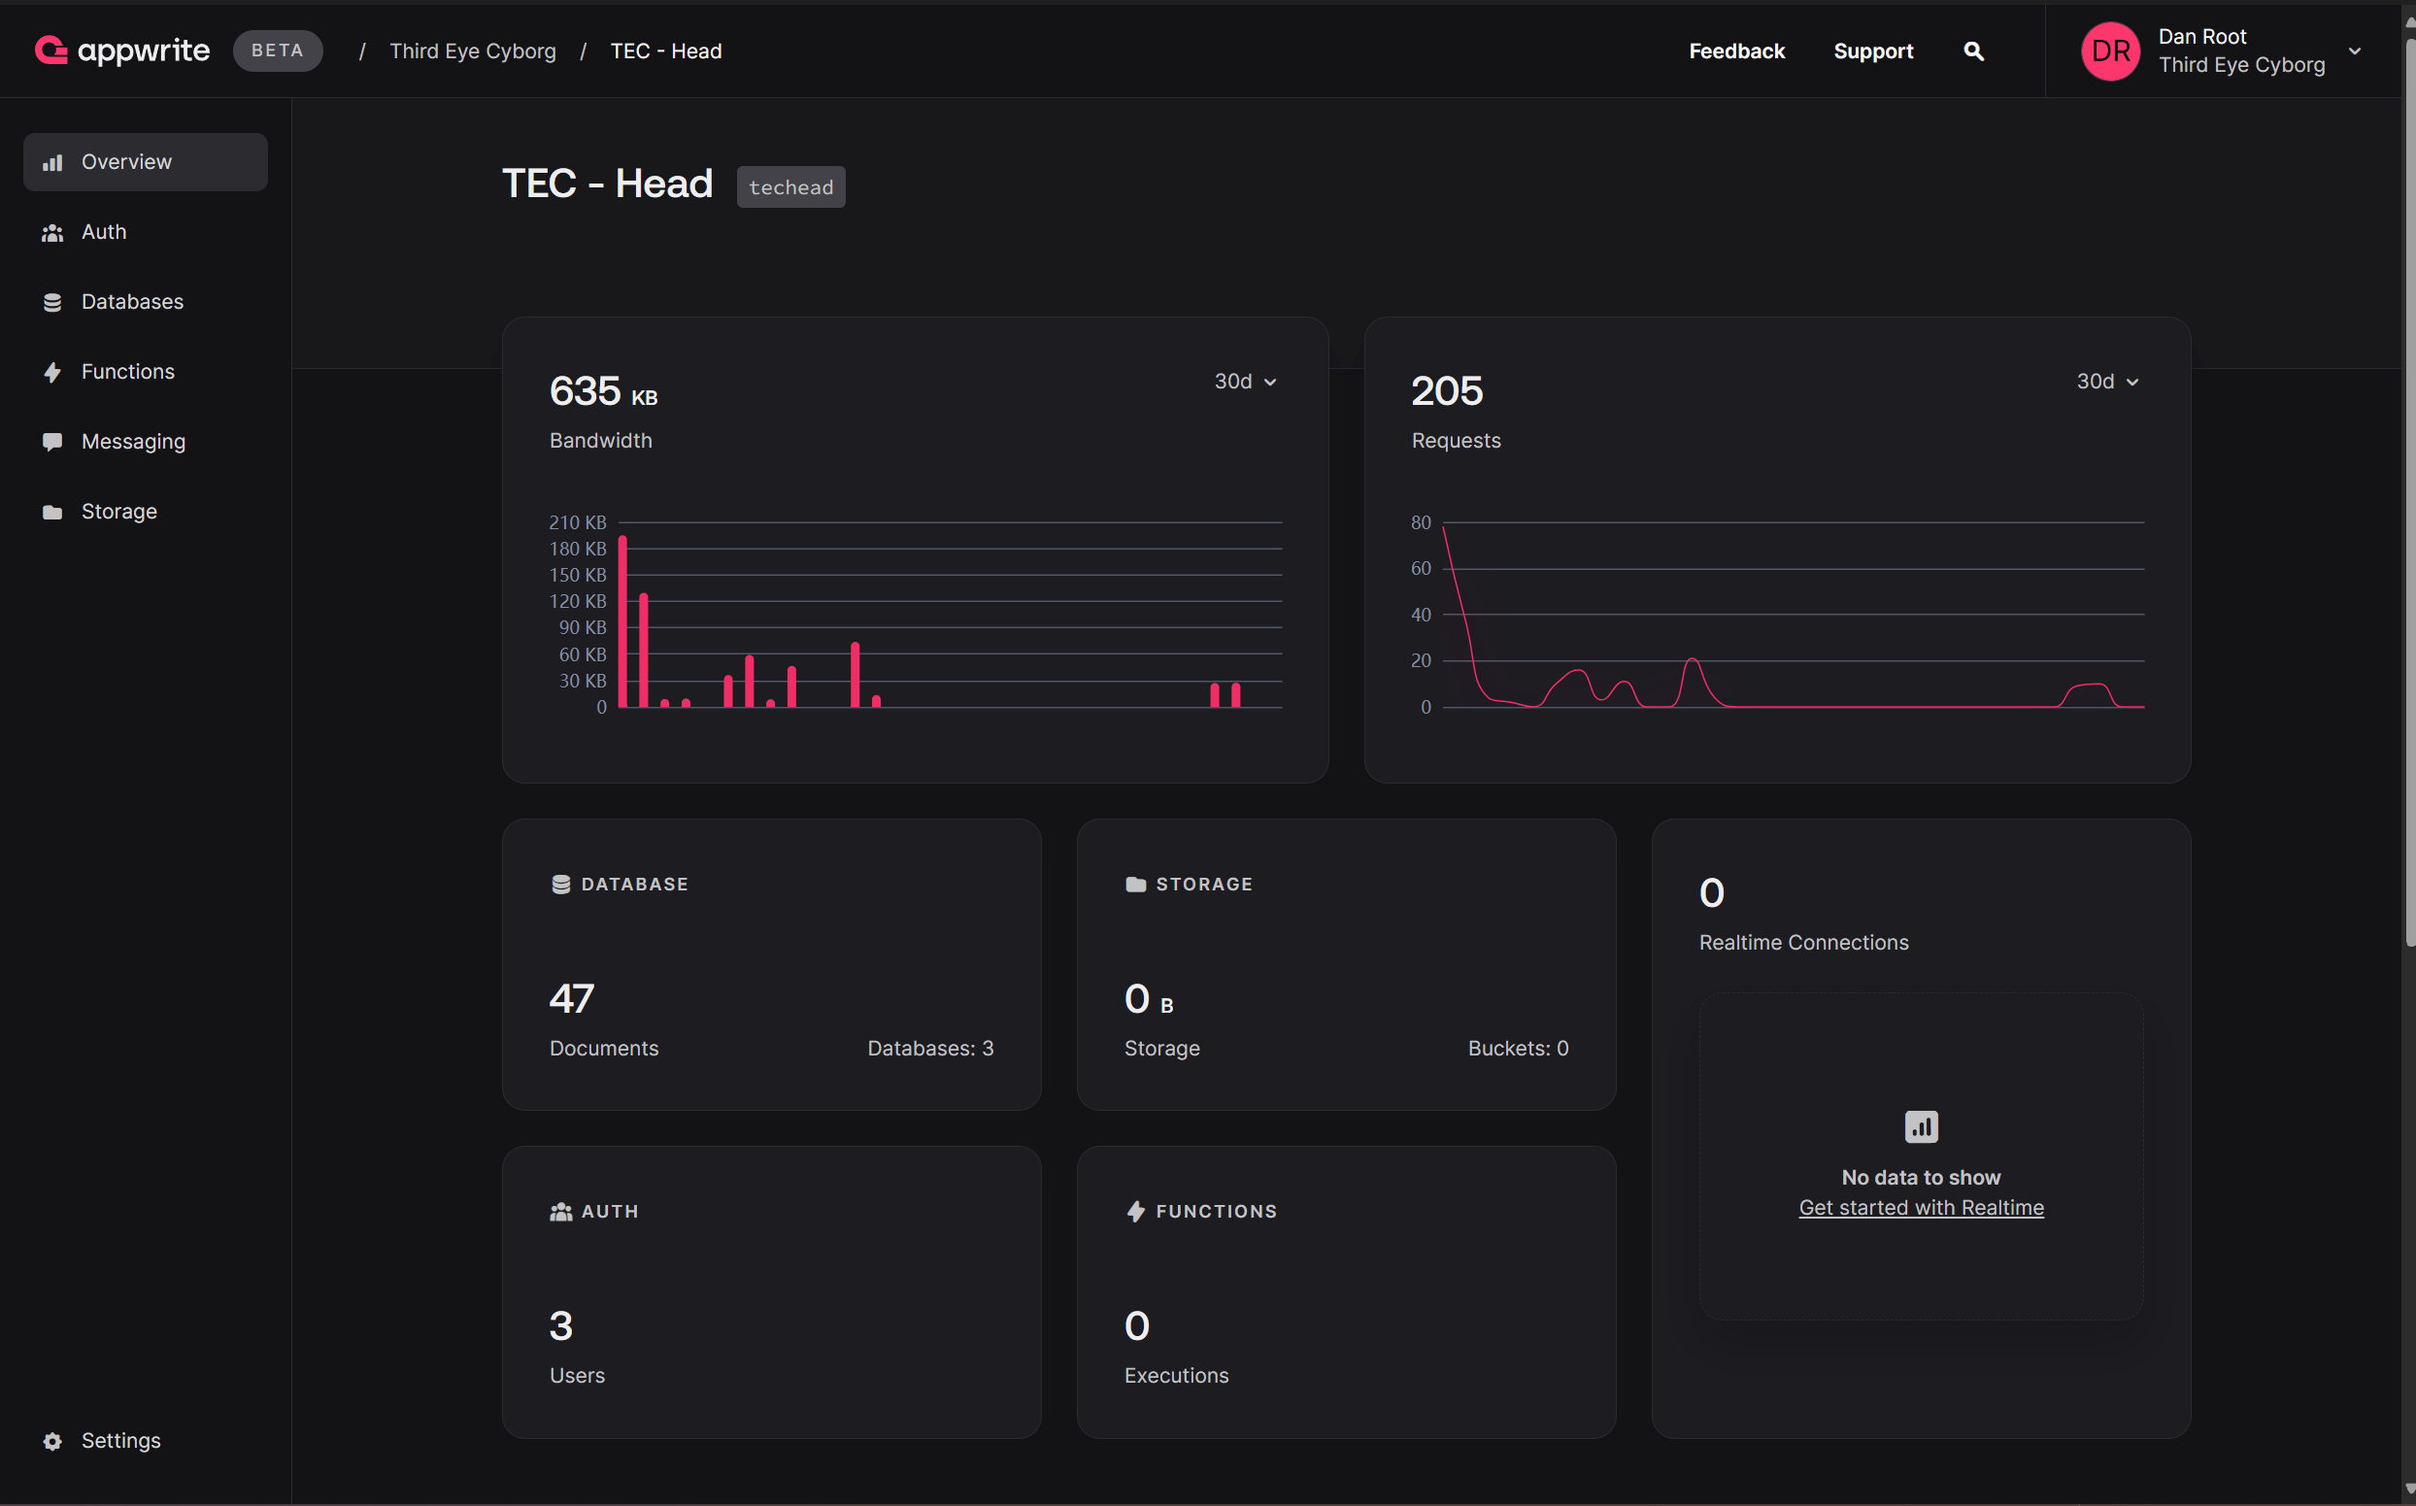Viewport: 2416px width, 1506px height.
Task: Go to the Auth section
Action: 146,232
